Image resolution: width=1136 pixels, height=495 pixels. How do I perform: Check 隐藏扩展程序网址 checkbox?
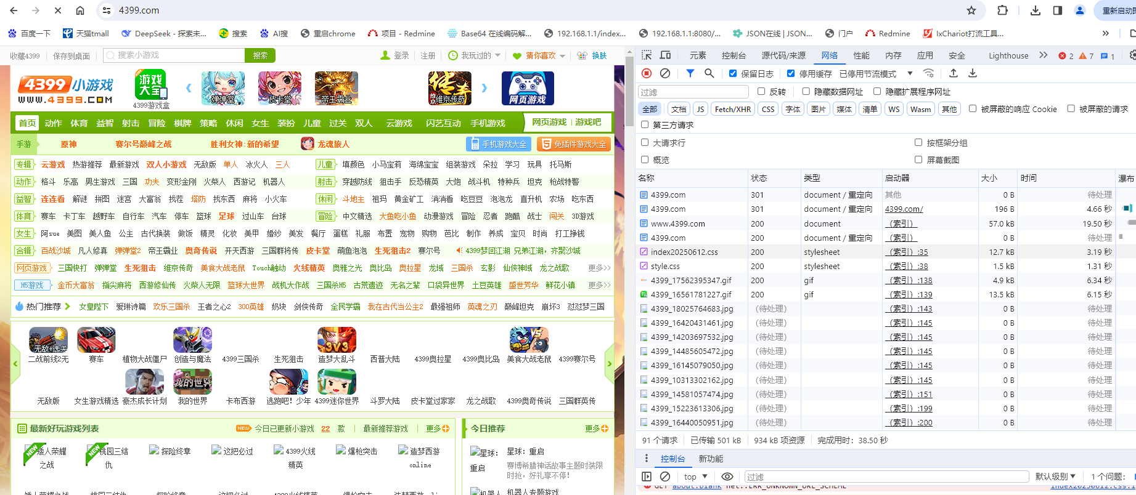[x=877, y=91]
